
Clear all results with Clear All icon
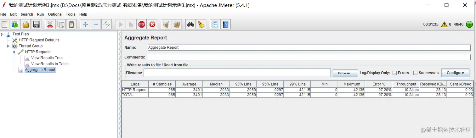(177, 24)
